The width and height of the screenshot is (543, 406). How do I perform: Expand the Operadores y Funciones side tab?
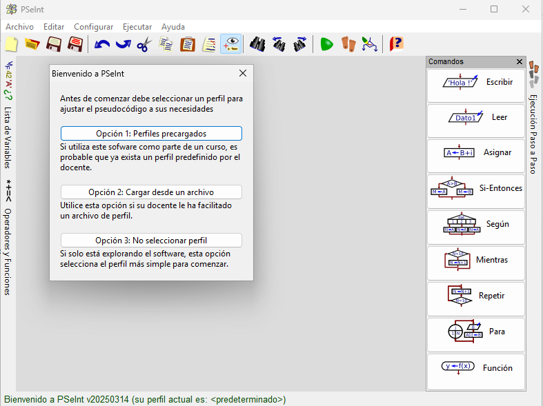click(x=8, y=237)
